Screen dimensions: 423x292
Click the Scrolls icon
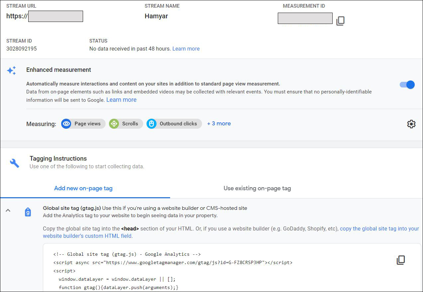[x=114, y=124]
